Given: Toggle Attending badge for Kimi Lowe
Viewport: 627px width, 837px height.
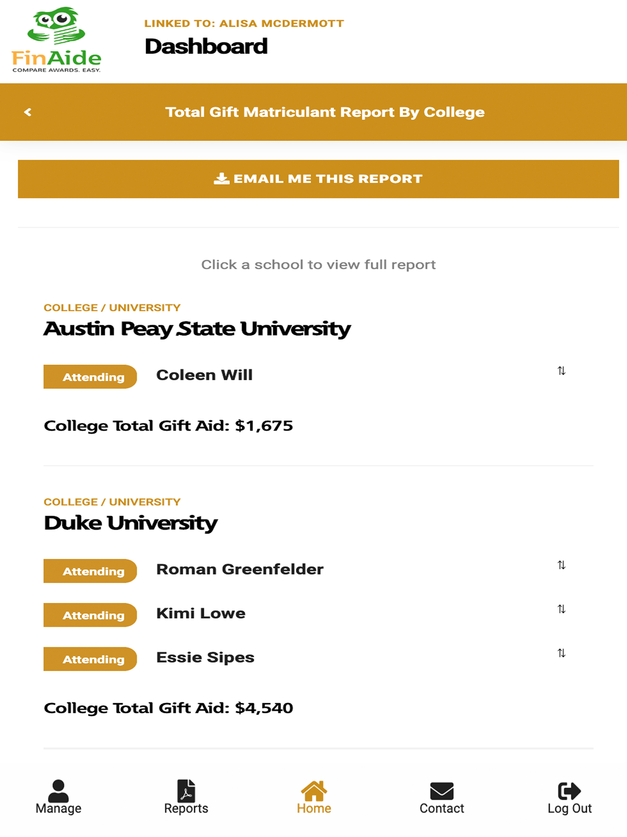Looking at the screenshot, I should point(90,615).
